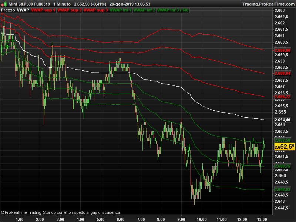Select the Prezzo indicator label
296x222 pixels.
[x=8, y=10]
